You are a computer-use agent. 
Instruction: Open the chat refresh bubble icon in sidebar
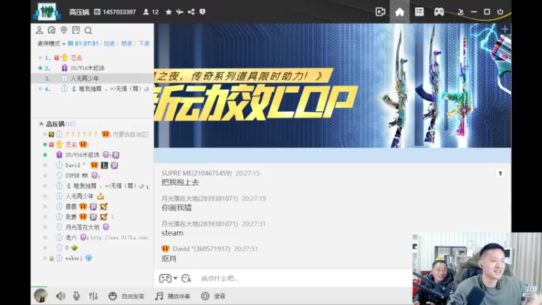point(51,30)
